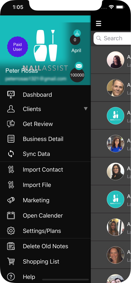Tap the Help question mark icon
The image size is (131, 283).
click(x=11, y=277)
